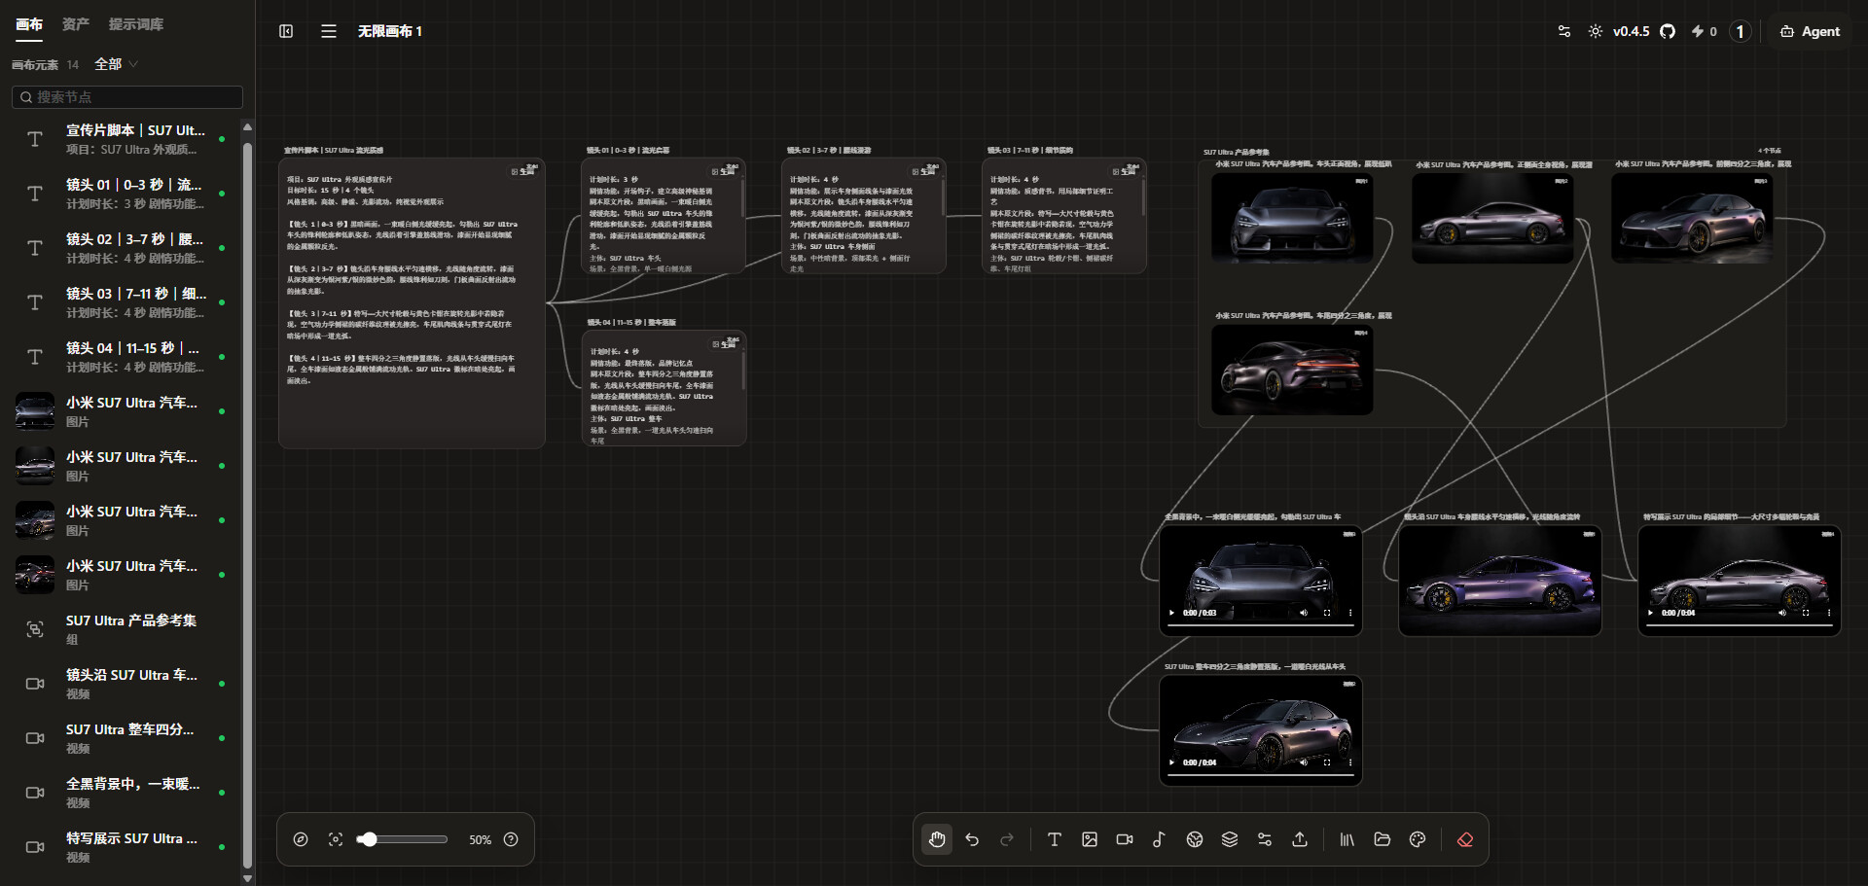Add an image node from the bottom toolbar
Screen dimensions: 1868x886
point(1090,839)
